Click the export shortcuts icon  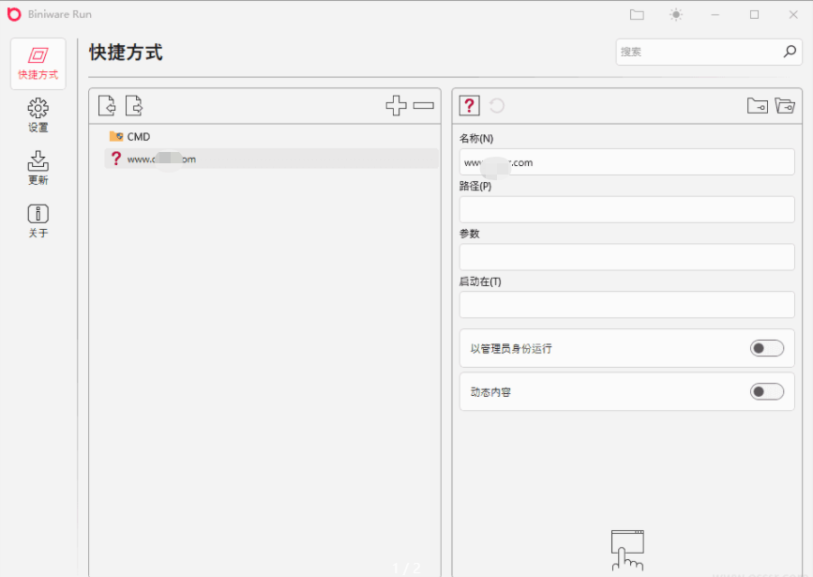tap(134, 106)
